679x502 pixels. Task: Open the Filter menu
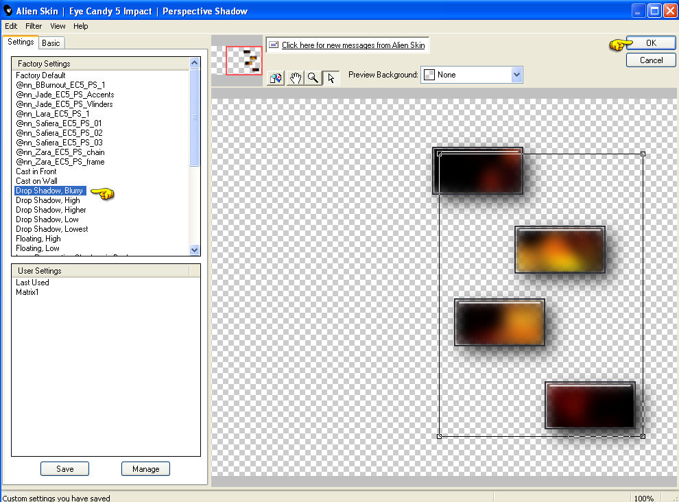pyautogui.click(x=34, y=26)
